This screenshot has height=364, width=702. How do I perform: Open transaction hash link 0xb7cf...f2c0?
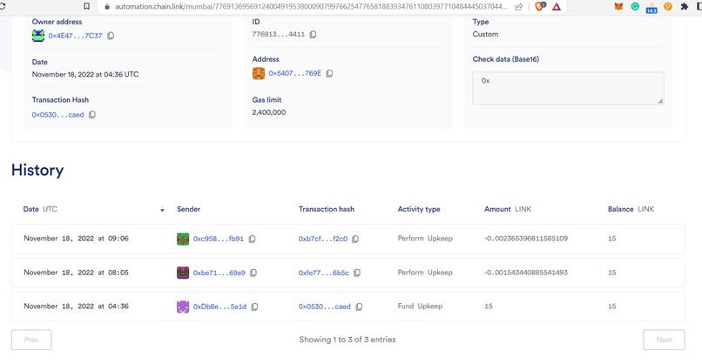click(323, 239)
